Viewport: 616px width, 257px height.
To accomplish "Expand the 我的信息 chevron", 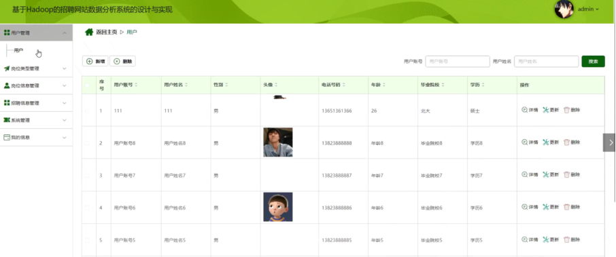I will tap(65, 138).
